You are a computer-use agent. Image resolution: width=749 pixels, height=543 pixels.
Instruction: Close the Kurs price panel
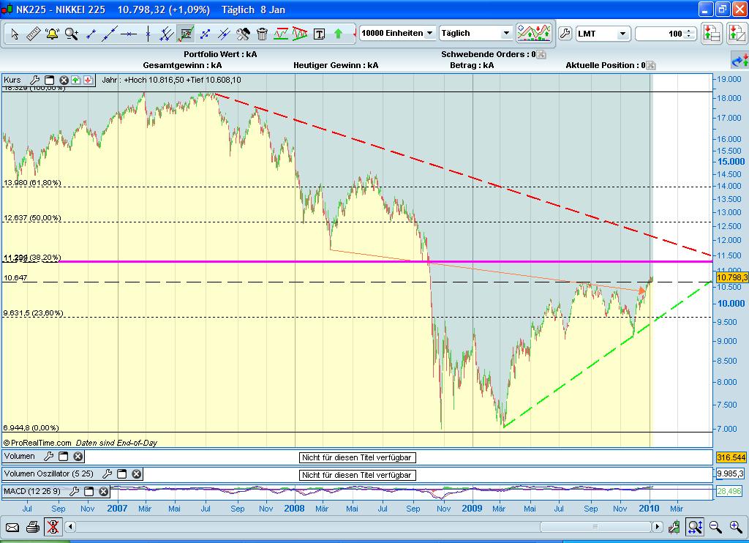click(x=64, y=80)
